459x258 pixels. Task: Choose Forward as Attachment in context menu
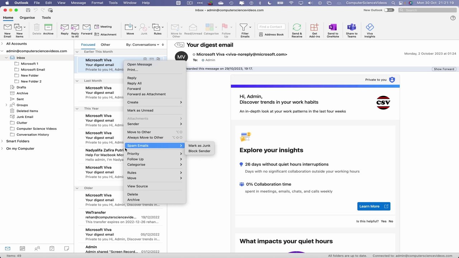click(x=146, y=94)
